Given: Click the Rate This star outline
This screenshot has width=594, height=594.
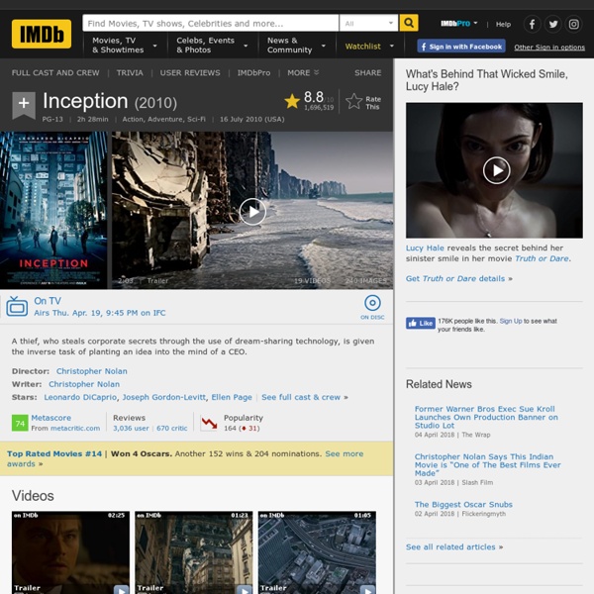Looking at the screenshot, I should pyautogui.click(x=354, y=102).
